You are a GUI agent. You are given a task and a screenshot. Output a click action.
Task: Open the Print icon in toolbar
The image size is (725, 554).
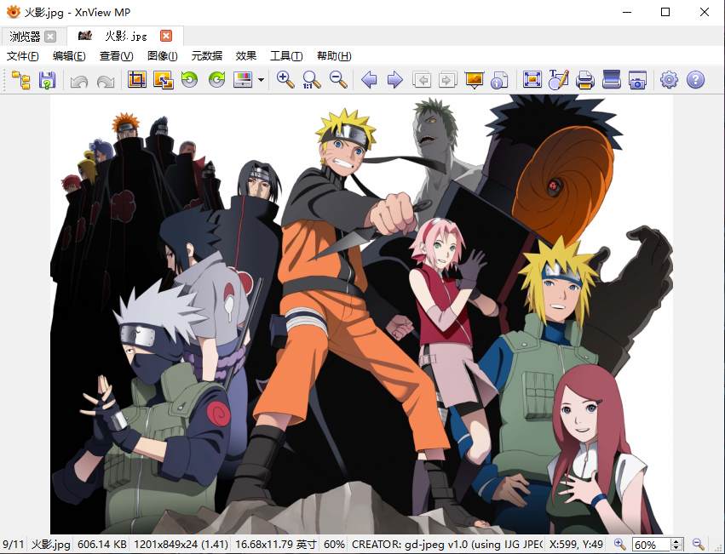pyautogui.click(x=584, y=80)
